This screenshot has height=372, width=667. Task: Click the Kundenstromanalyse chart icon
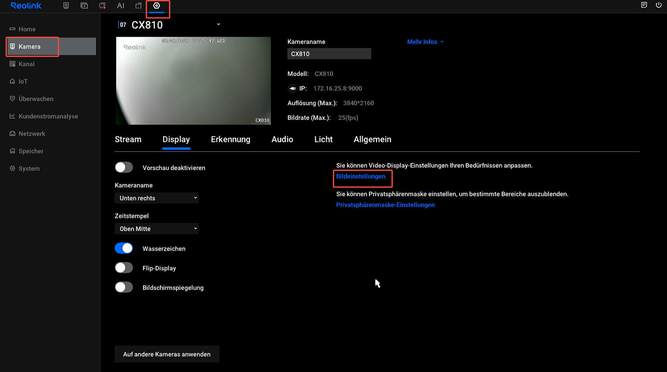(x=12, y=116)
